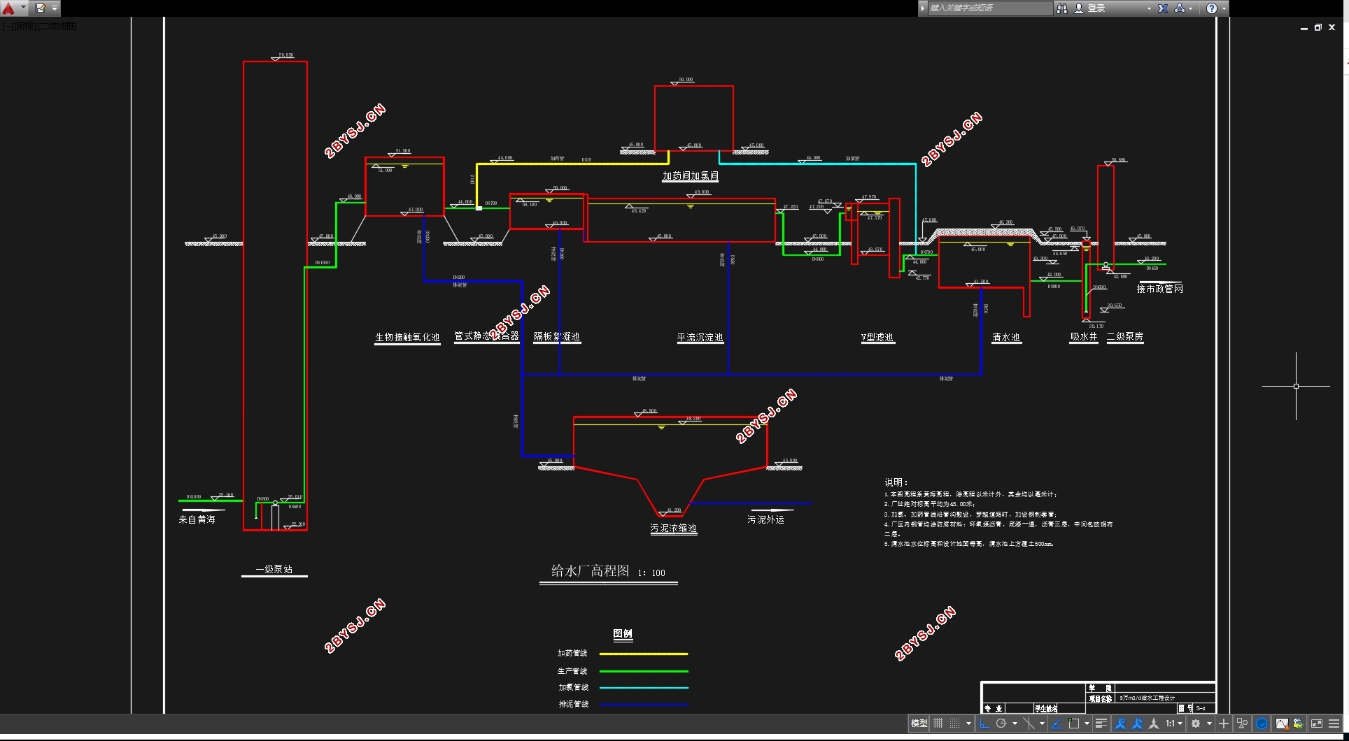Select the 接市政管网 label

[x=1160, y=289]
